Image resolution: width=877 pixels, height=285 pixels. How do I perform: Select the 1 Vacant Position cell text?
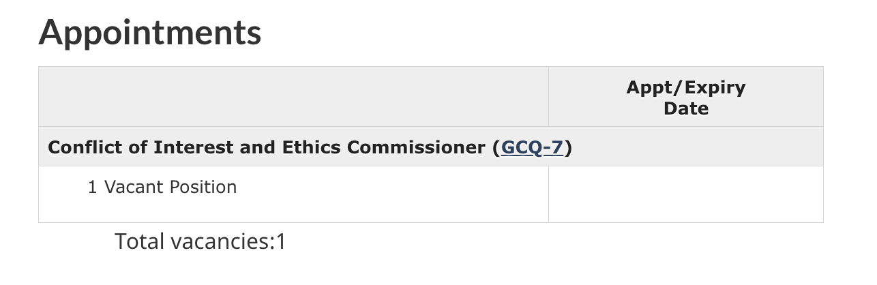(162, 187)
